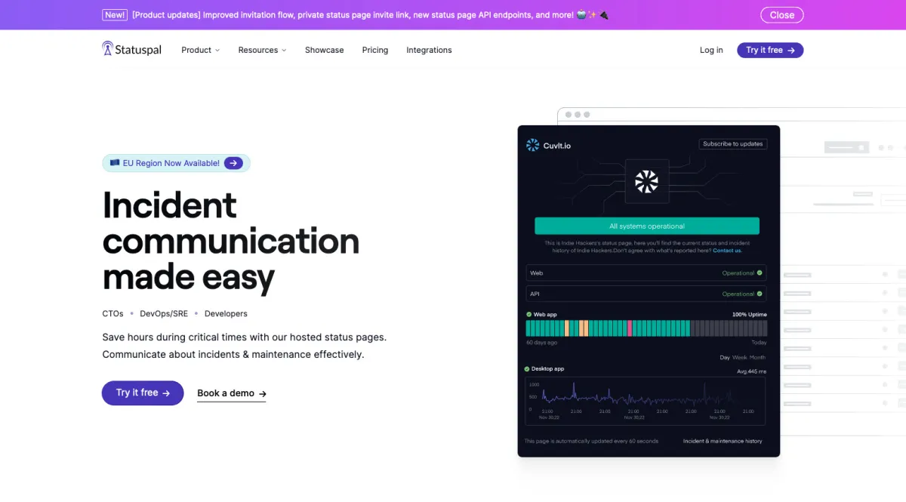Viewport: 906px width, 502px height.
Task: Click Book a demo link
Action: point(231,393)
